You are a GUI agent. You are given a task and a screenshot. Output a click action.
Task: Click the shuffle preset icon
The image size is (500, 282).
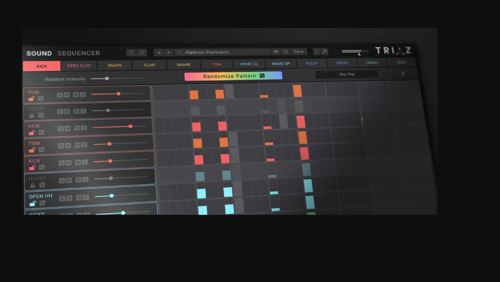point(285,52)
